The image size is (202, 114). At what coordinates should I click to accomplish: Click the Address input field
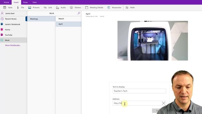139,103
